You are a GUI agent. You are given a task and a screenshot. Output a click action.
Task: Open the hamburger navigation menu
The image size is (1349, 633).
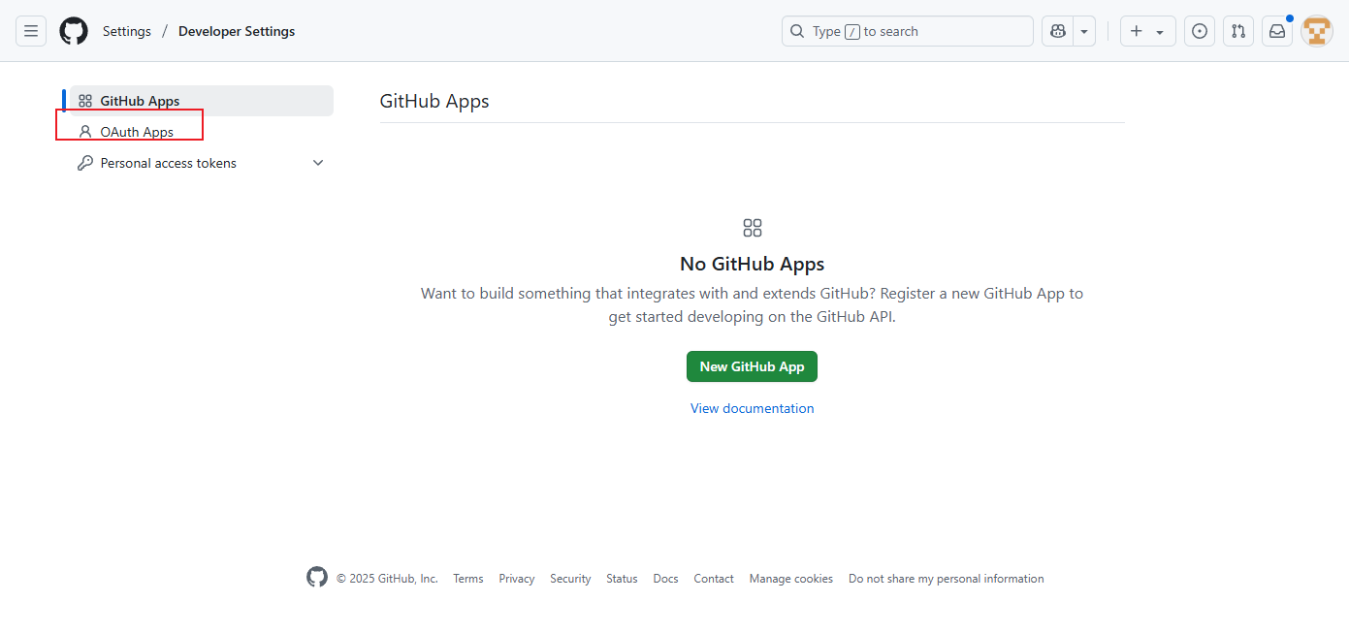(31, 31)
